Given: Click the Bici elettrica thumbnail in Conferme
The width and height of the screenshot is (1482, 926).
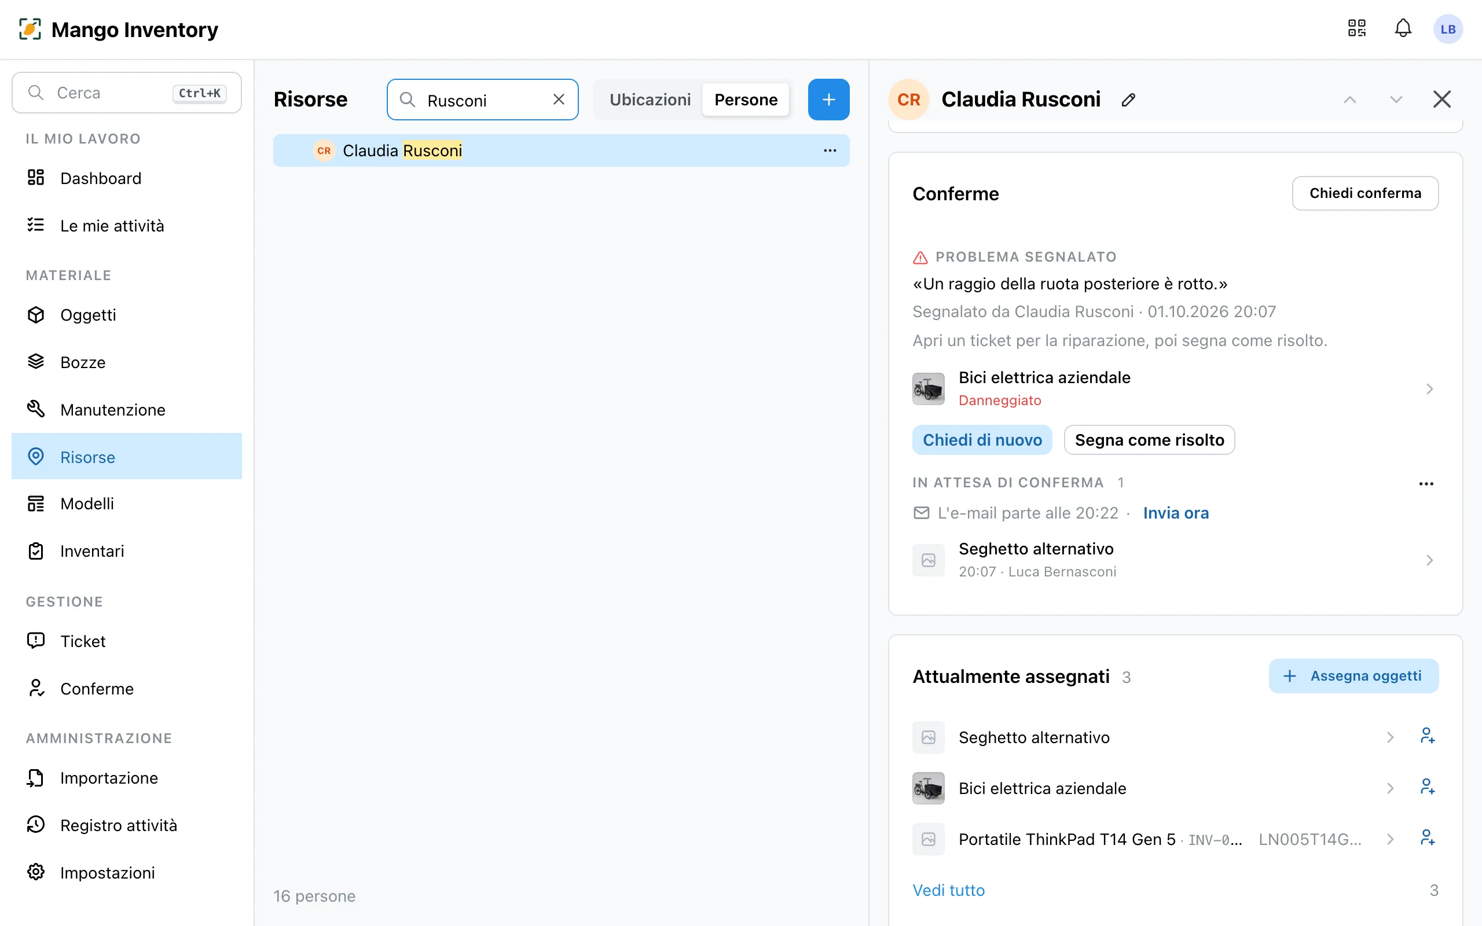Looking at the screenshot, I should tap(929, 389).
